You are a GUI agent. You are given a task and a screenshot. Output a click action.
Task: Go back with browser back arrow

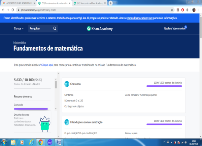pos(3,10)
